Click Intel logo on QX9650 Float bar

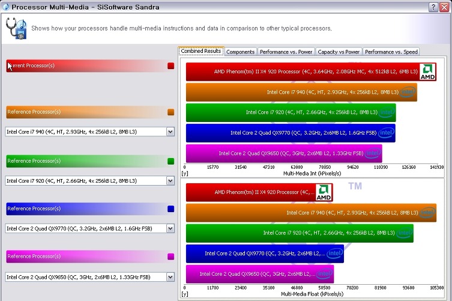[x=325, y=274]
